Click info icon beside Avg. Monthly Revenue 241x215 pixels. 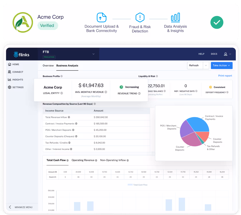[x=106, y=92]
